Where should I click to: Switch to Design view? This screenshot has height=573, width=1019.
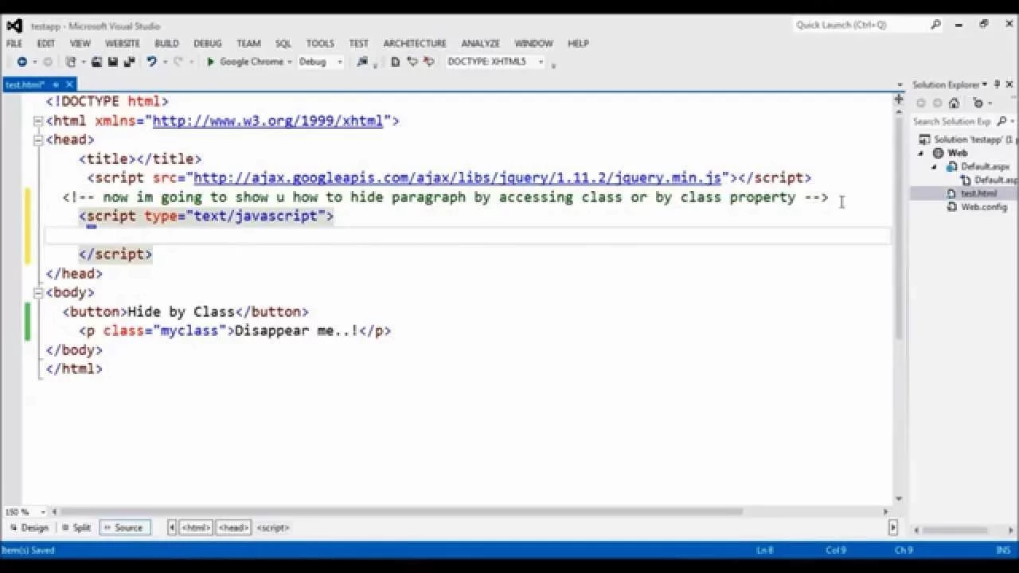29,528
